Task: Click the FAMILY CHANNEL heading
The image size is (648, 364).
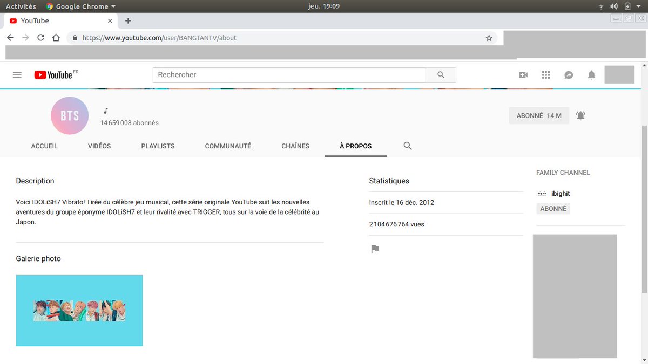Action: click(563, 173)
